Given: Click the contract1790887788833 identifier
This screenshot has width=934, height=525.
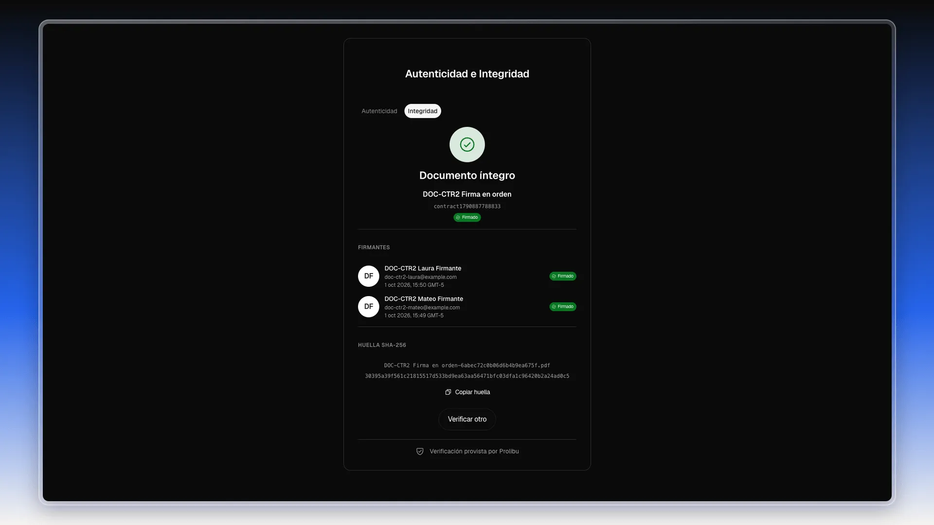Looking at the screenshot, I should pyautogui.click(x=467, y=207).
